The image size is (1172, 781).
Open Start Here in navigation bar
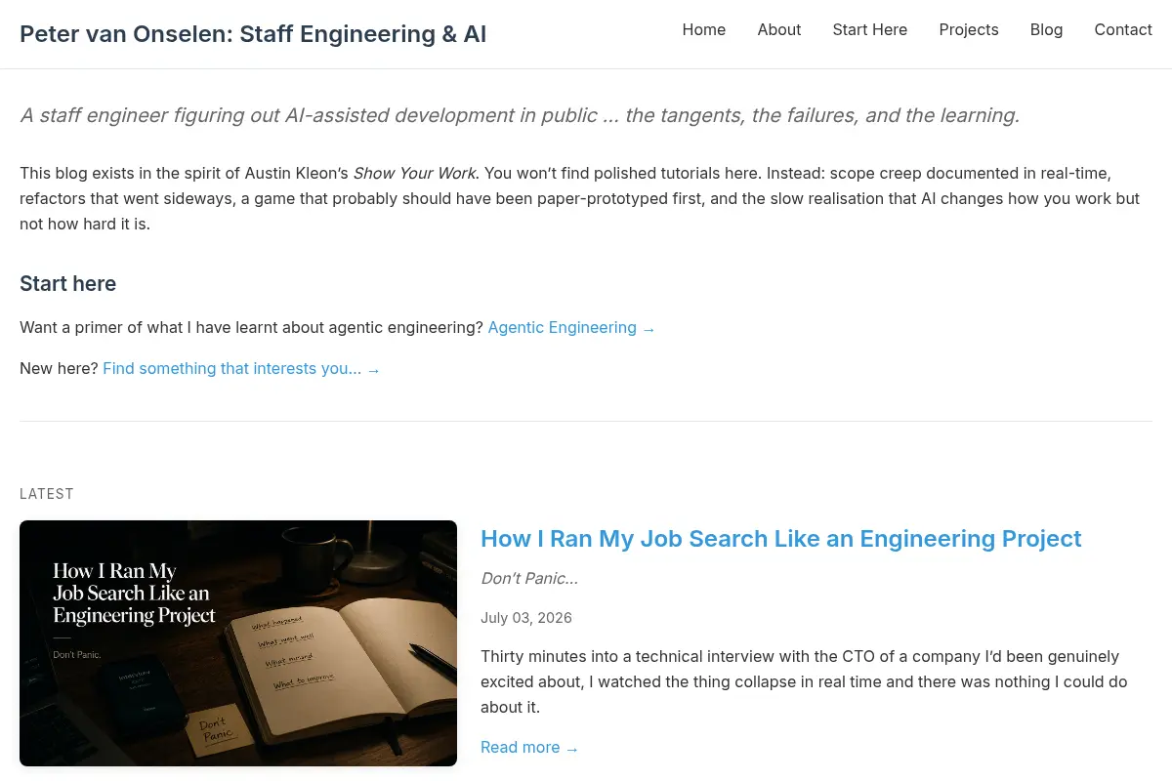pyautogui.click(x=869, y=29)
